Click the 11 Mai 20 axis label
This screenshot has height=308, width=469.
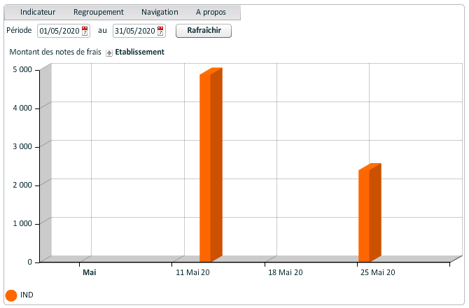click(192, 272)
